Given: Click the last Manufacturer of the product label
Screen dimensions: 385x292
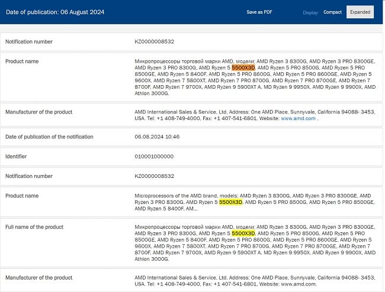Looking at the screenshot, I should [38, 278].
